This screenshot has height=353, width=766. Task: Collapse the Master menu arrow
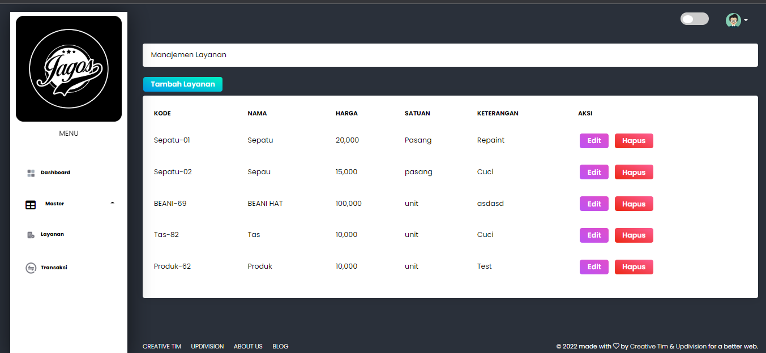pyautogui.click(x=112, y=203)
